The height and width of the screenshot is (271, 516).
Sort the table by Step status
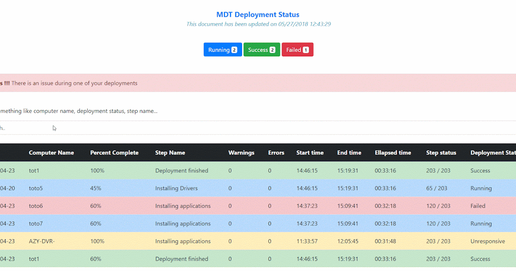pos(441,152)
